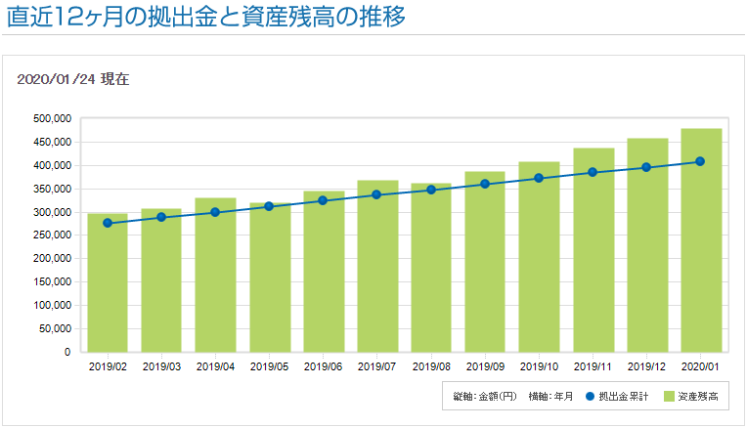Select the 2019/09 asset balance bar
The height and width of the screenshot is (428, 747).
[485, 262]
